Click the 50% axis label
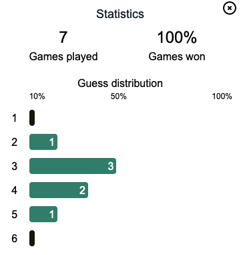The height and width of the screenshot is (255, 243). [x=119, y=96]
